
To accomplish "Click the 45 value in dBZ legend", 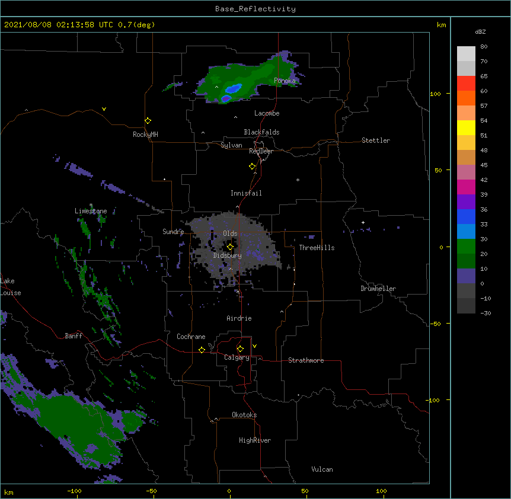I will pyautogui.click(x=484, y=165).
